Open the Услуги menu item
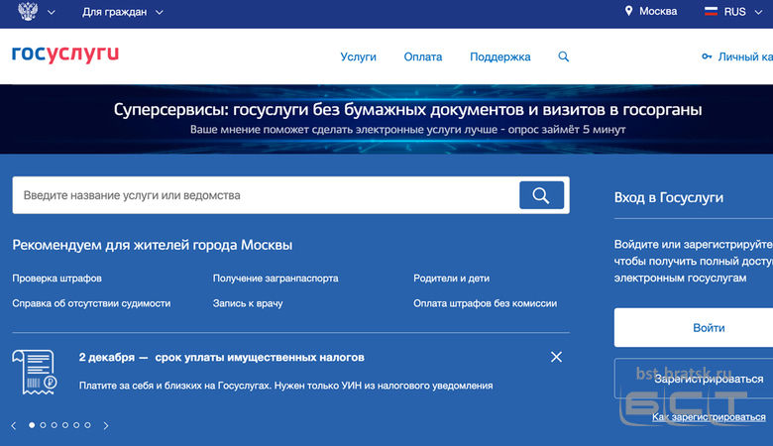 (358, 56)
